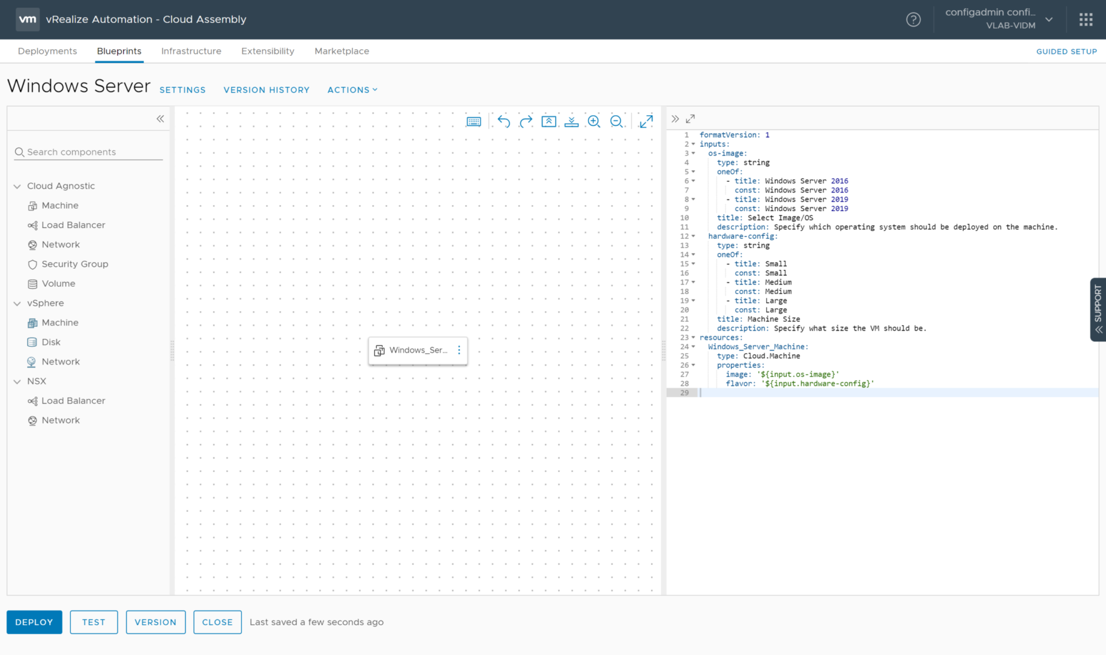Click the download blueprint icon
This screenshot has height=655, width=1106.
point(572,121)
